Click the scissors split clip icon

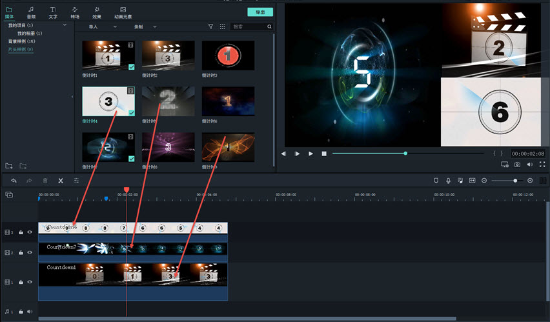61,181
